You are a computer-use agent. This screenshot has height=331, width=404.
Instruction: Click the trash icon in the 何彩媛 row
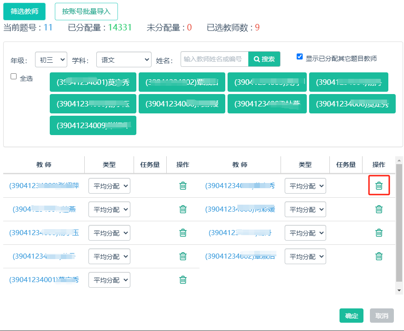pos(379,209)
